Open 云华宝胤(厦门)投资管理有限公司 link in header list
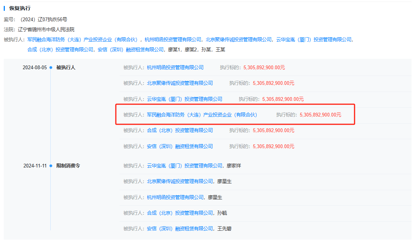 point(314,39)
